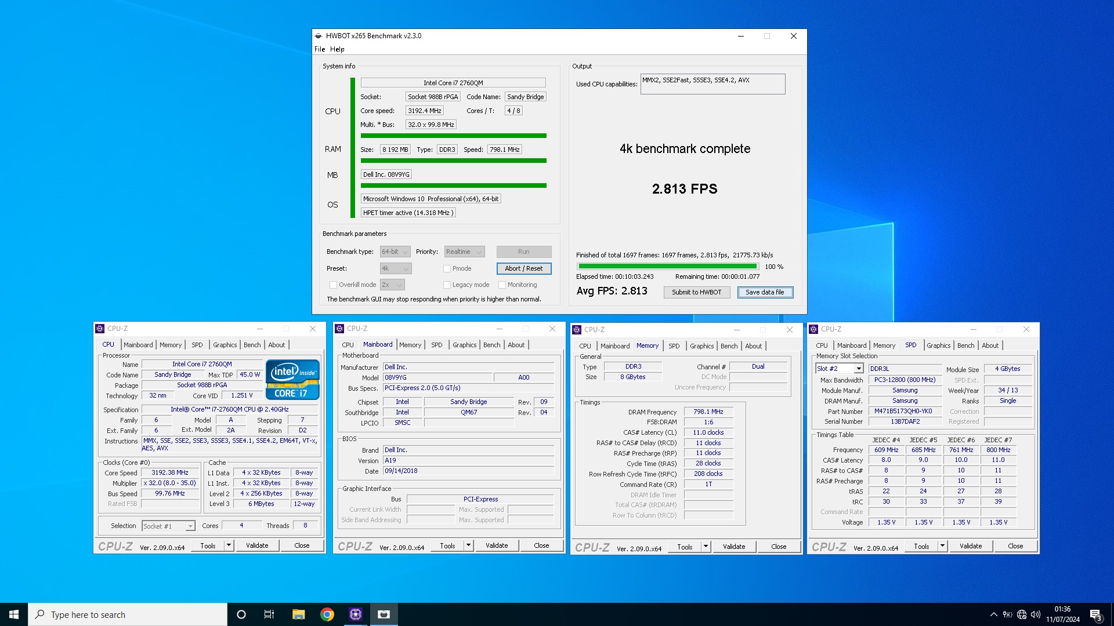Click CPU-Z icon in CPU tab window title
Viewport: 1114px width, 626px height.
[100, 329]
